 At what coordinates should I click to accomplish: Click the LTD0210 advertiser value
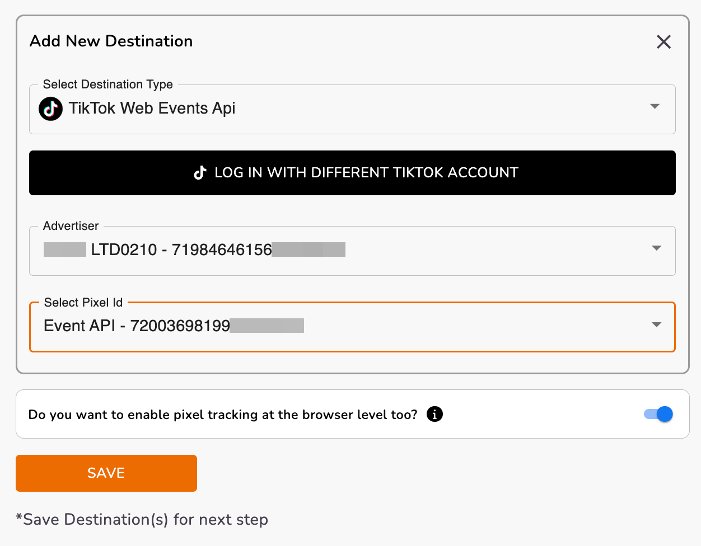(x=194, y=250)
